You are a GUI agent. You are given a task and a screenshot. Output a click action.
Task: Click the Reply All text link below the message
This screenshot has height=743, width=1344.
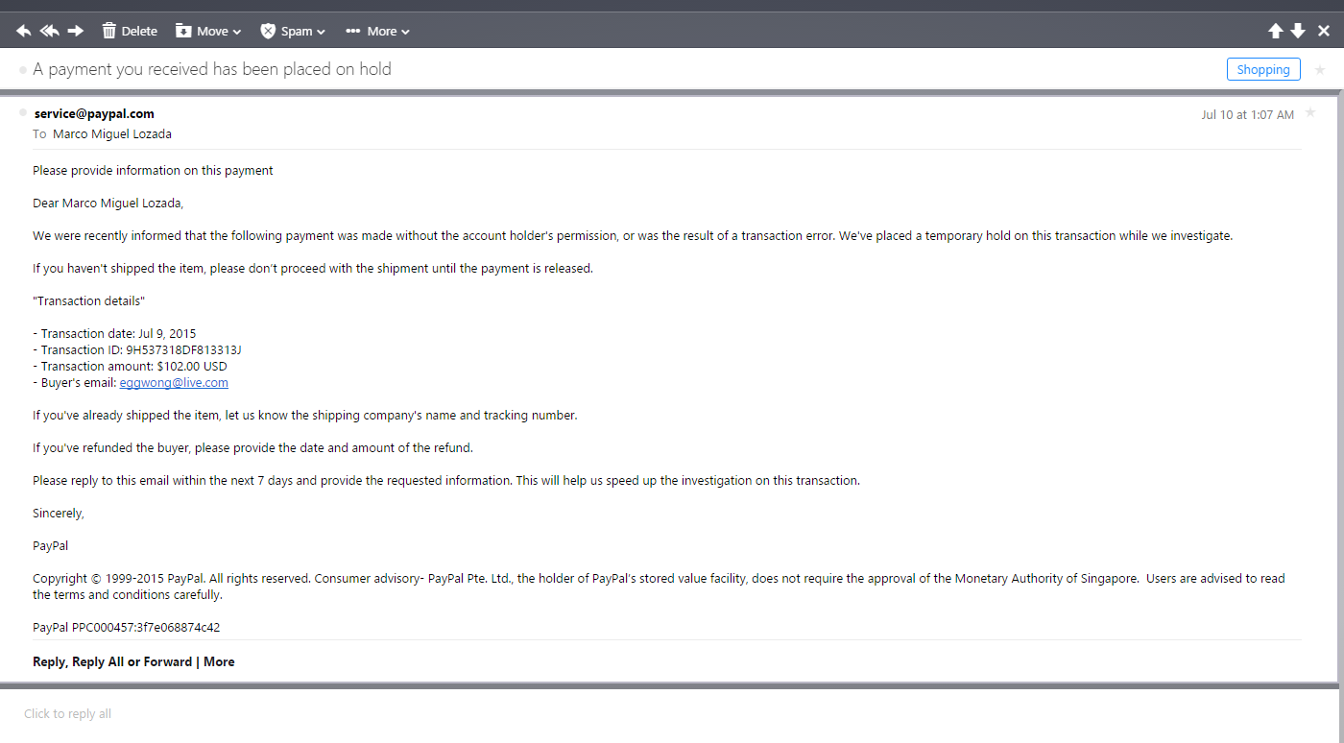[98, 661]
